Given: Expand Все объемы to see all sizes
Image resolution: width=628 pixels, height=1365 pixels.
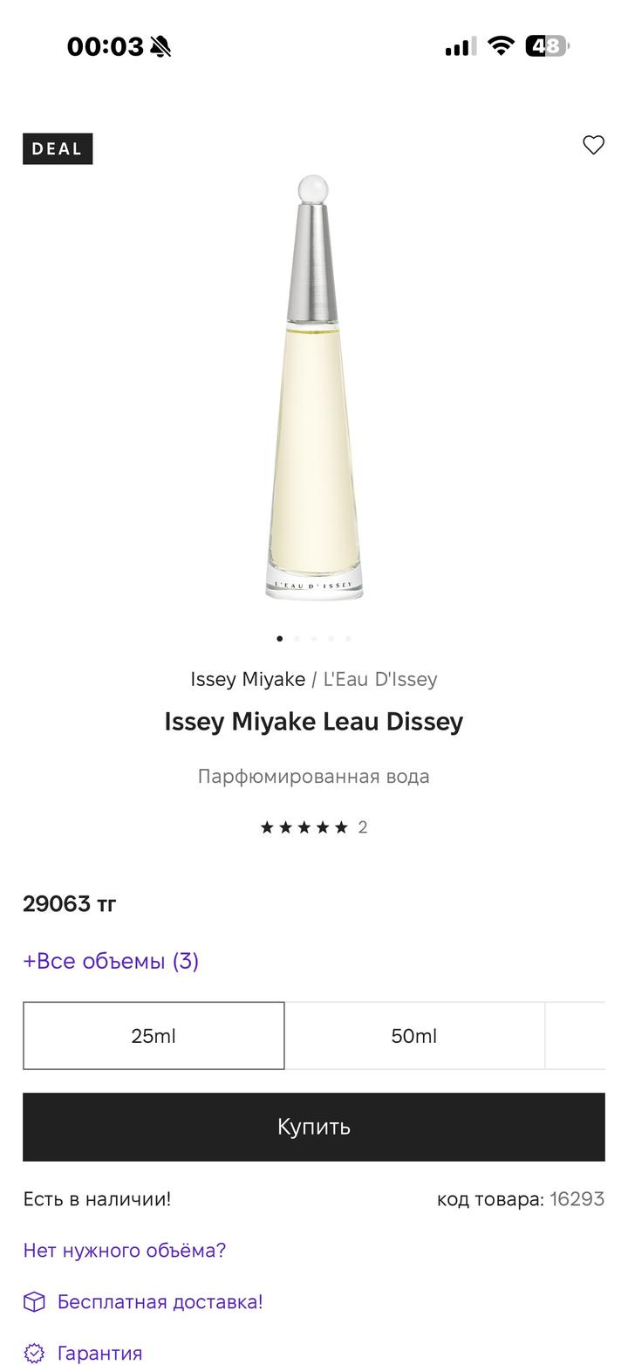Looking at the screenshot, I should tap(111, 960).
